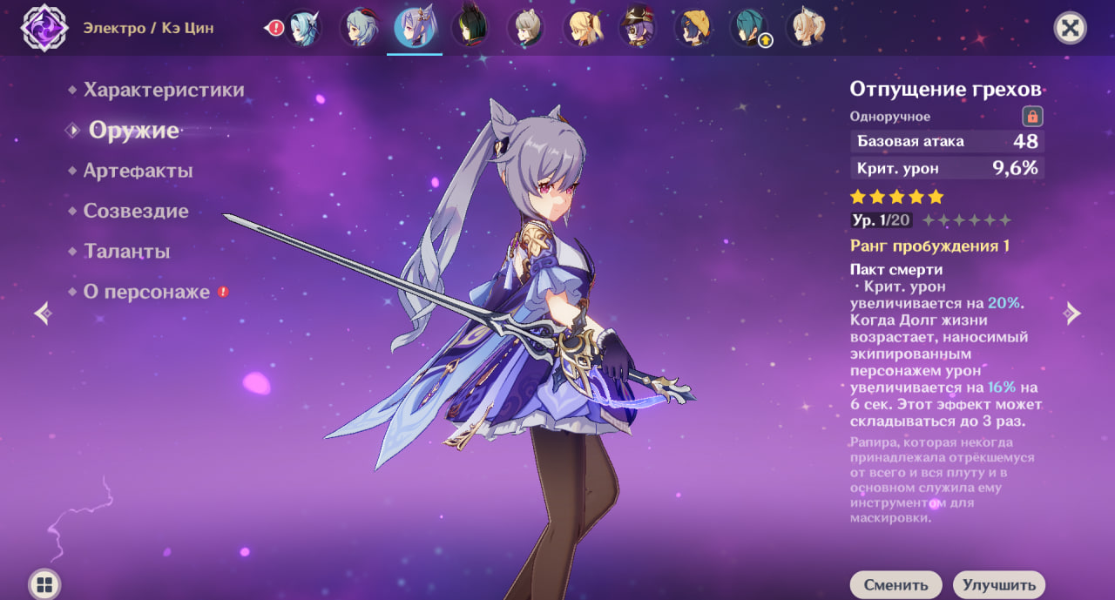
Task: Select the teal-haired character portrait
Action: coord(749,28)
